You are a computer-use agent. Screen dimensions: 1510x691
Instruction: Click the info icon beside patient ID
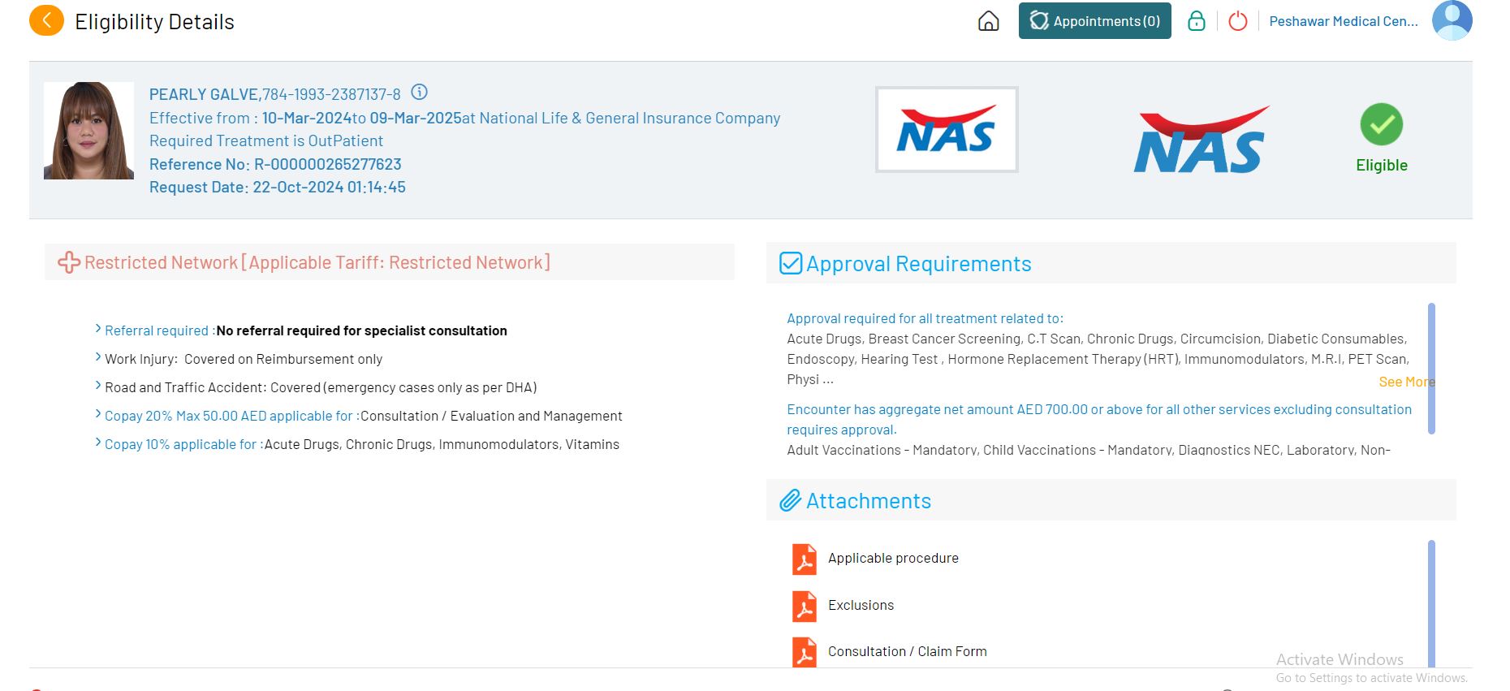click(x=419, y=93)
